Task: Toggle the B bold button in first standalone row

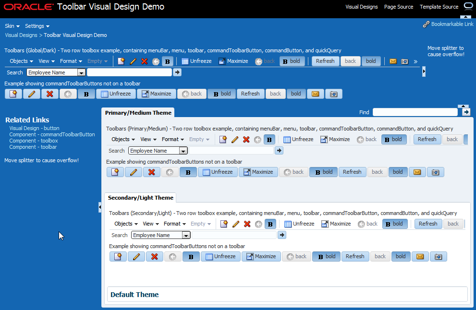Action: click(x=222, y=94)
